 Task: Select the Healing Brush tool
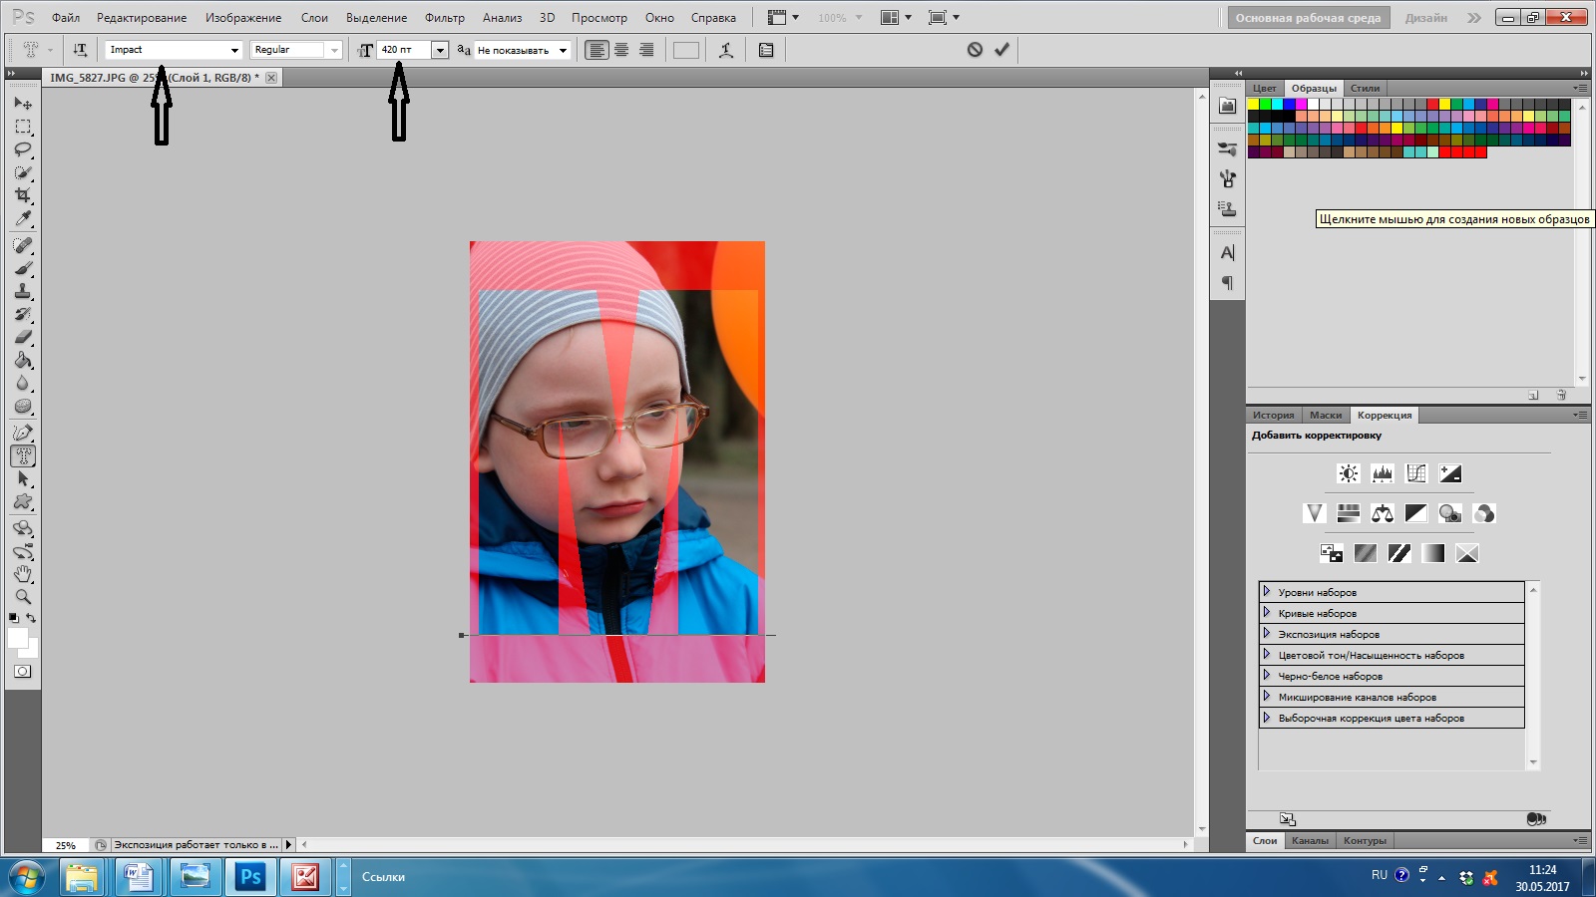coord(23,245)
